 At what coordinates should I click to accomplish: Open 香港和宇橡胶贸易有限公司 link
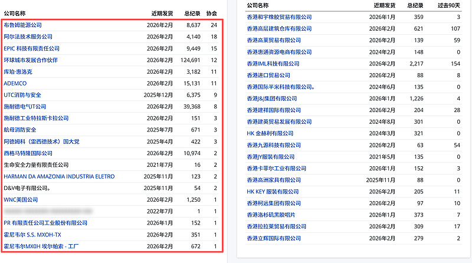click(x=279, y=17)
